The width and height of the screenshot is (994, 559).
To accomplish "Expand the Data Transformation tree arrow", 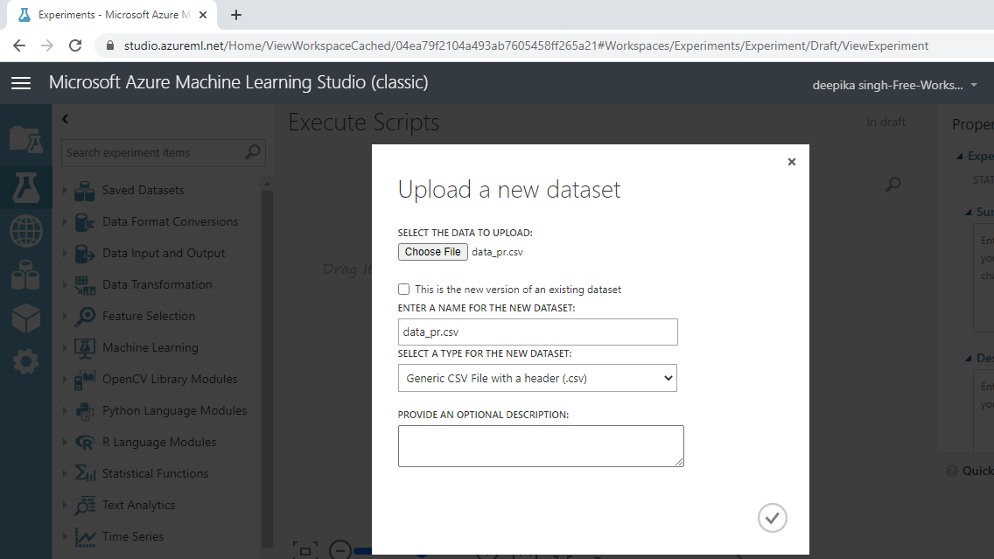I will [x=65, y=284].
